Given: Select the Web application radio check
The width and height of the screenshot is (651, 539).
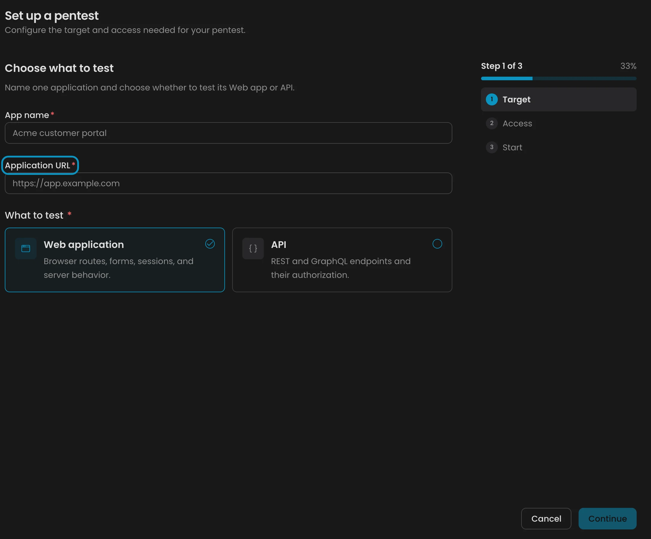Looking at the screenshot, I should pyautogui.click(x=210, y=244).
